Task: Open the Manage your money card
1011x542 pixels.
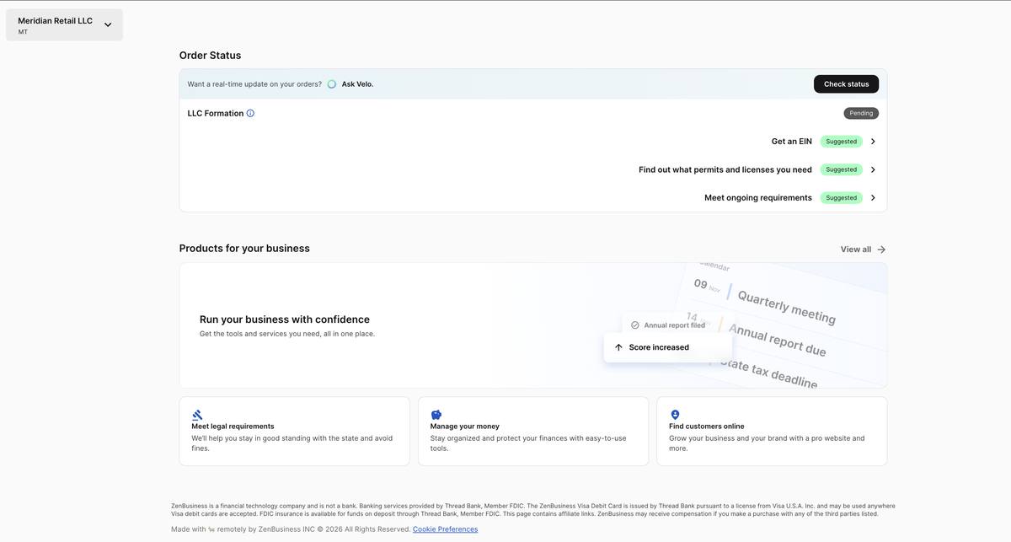Action: tap(533, 432)
